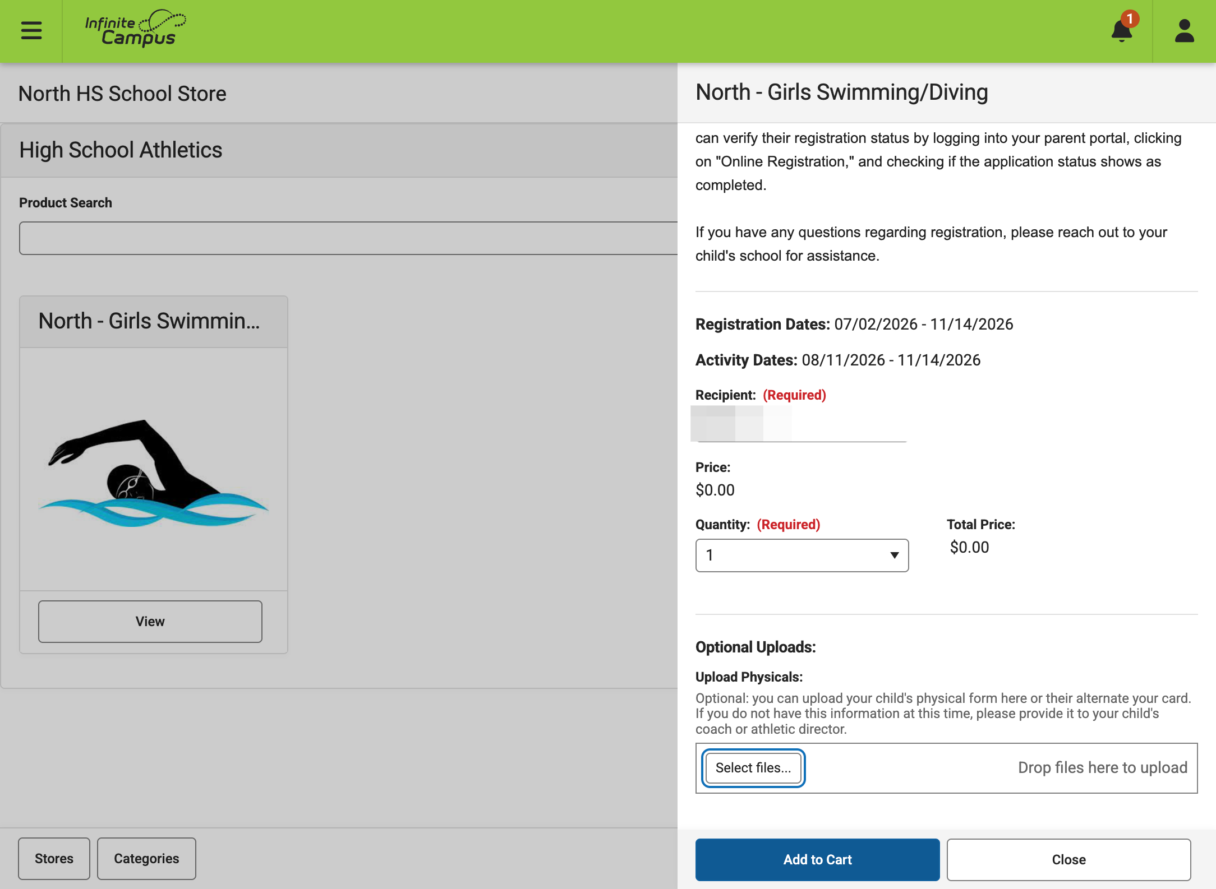
Task: Open the notifications bell
Action: coord(1122,29)
